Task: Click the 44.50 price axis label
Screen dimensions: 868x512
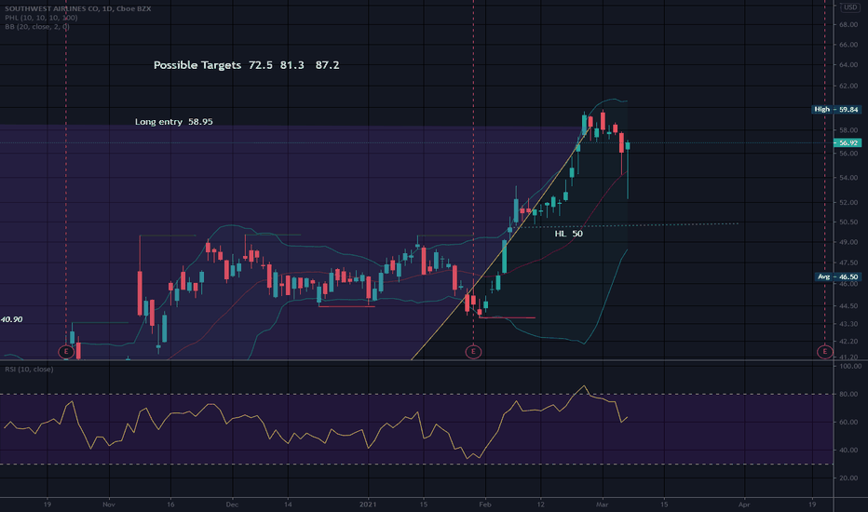Action: click(x=848, y=305)
